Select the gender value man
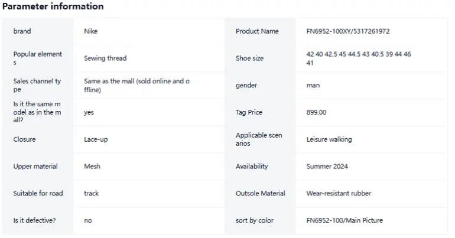 click(x=313, y=85)
